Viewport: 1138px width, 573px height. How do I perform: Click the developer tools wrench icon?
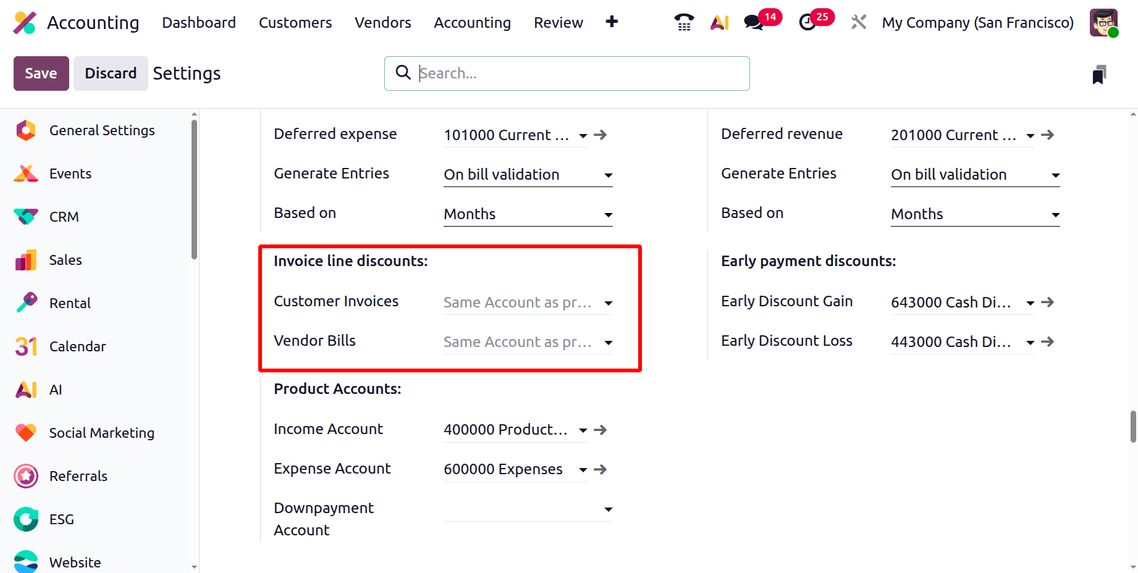click(858, 22)
